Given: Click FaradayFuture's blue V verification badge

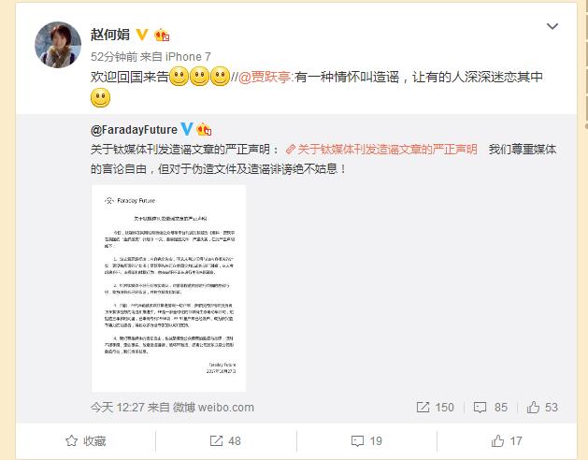Looking at the screenshot, I should coord(187,129).
